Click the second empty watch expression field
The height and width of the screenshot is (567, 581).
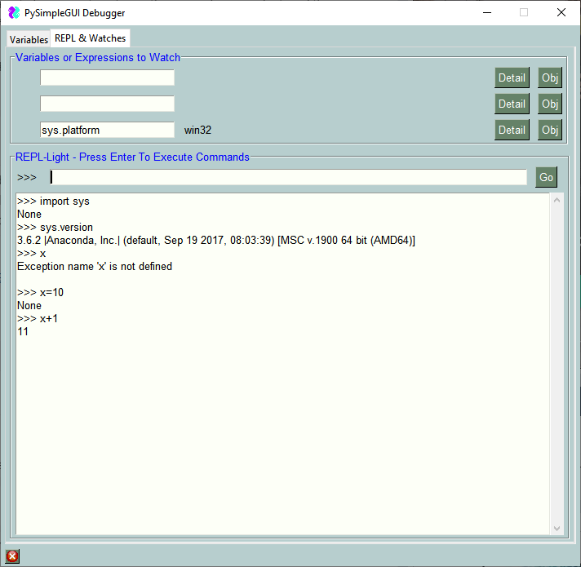coord(107,104)
